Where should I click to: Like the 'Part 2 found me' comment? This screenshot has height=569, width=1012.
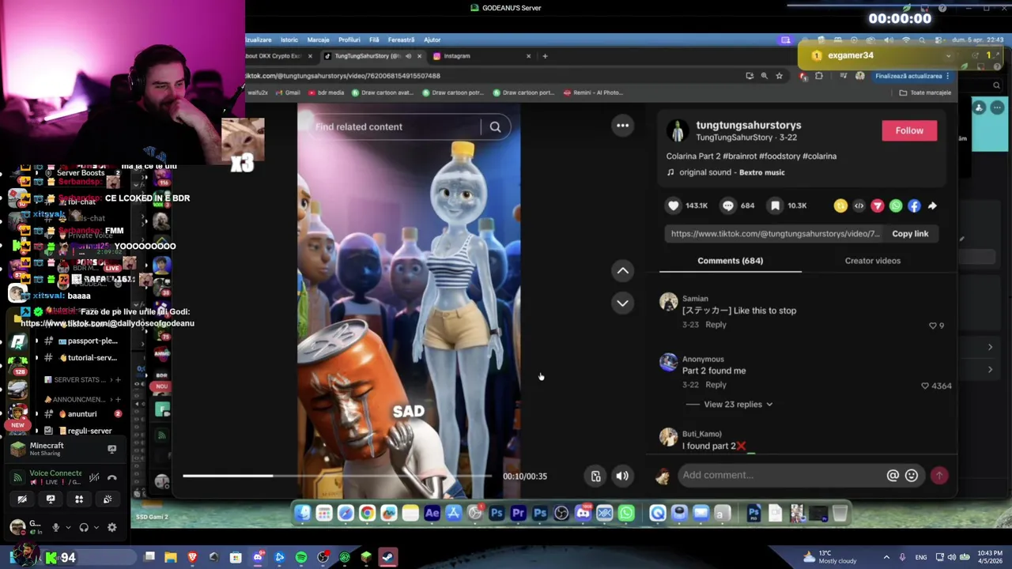click(925, 386)
